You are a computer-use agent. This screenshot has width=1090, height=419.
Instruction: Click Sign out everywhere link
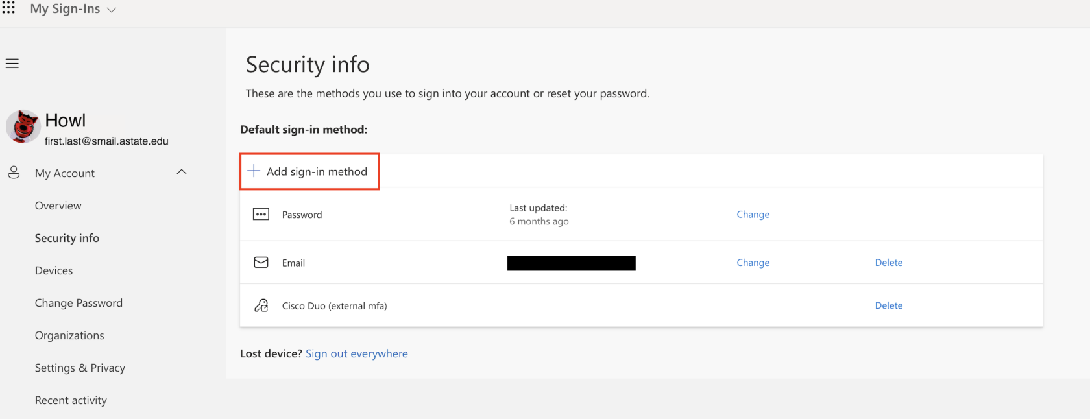point(357,353)
